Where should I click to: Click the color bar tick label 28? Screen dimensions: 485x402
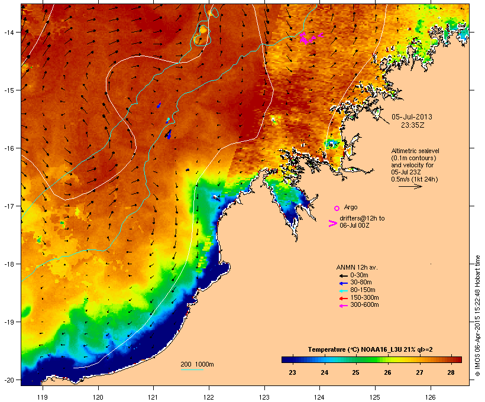pos(451,372)
